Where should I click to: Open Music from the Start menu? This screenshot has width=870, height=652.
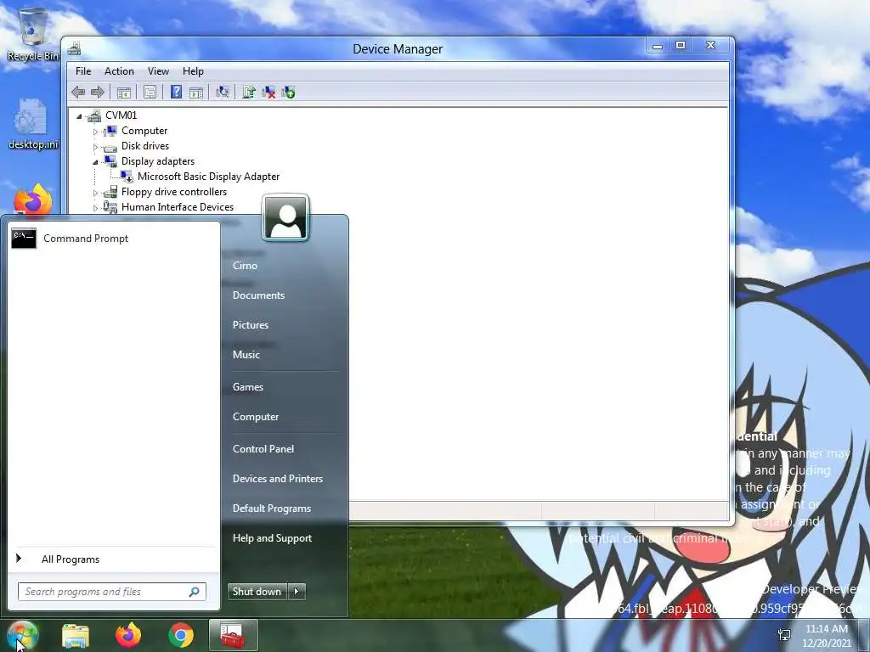[x=246, y=355]
